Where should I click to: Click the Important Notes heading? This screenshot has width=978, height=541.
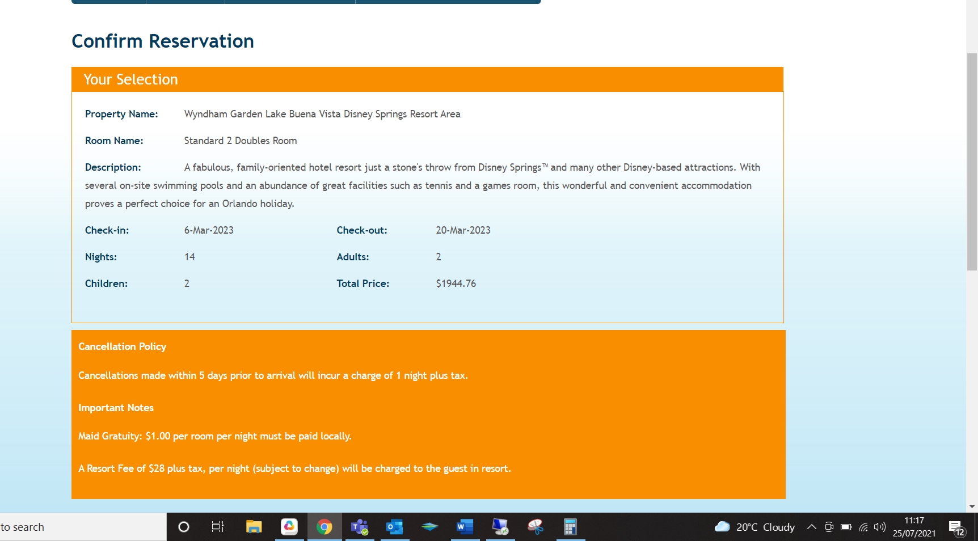point(116,408)
